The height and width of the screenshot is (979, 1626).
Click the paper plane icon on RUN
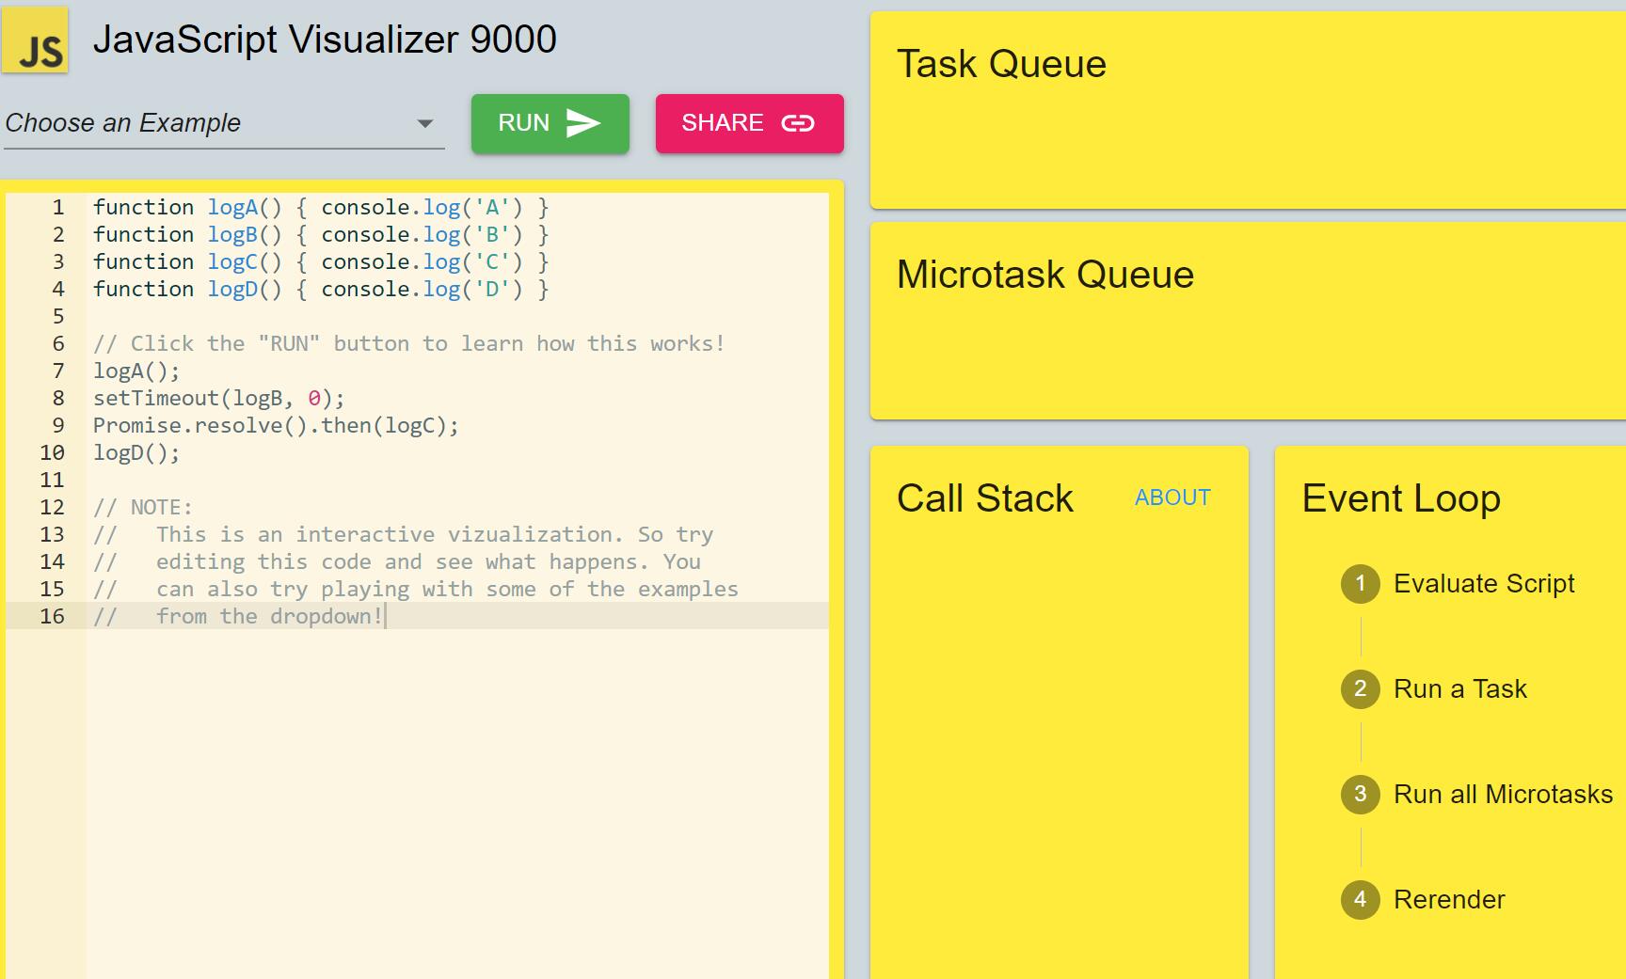[x=582, y=123]
